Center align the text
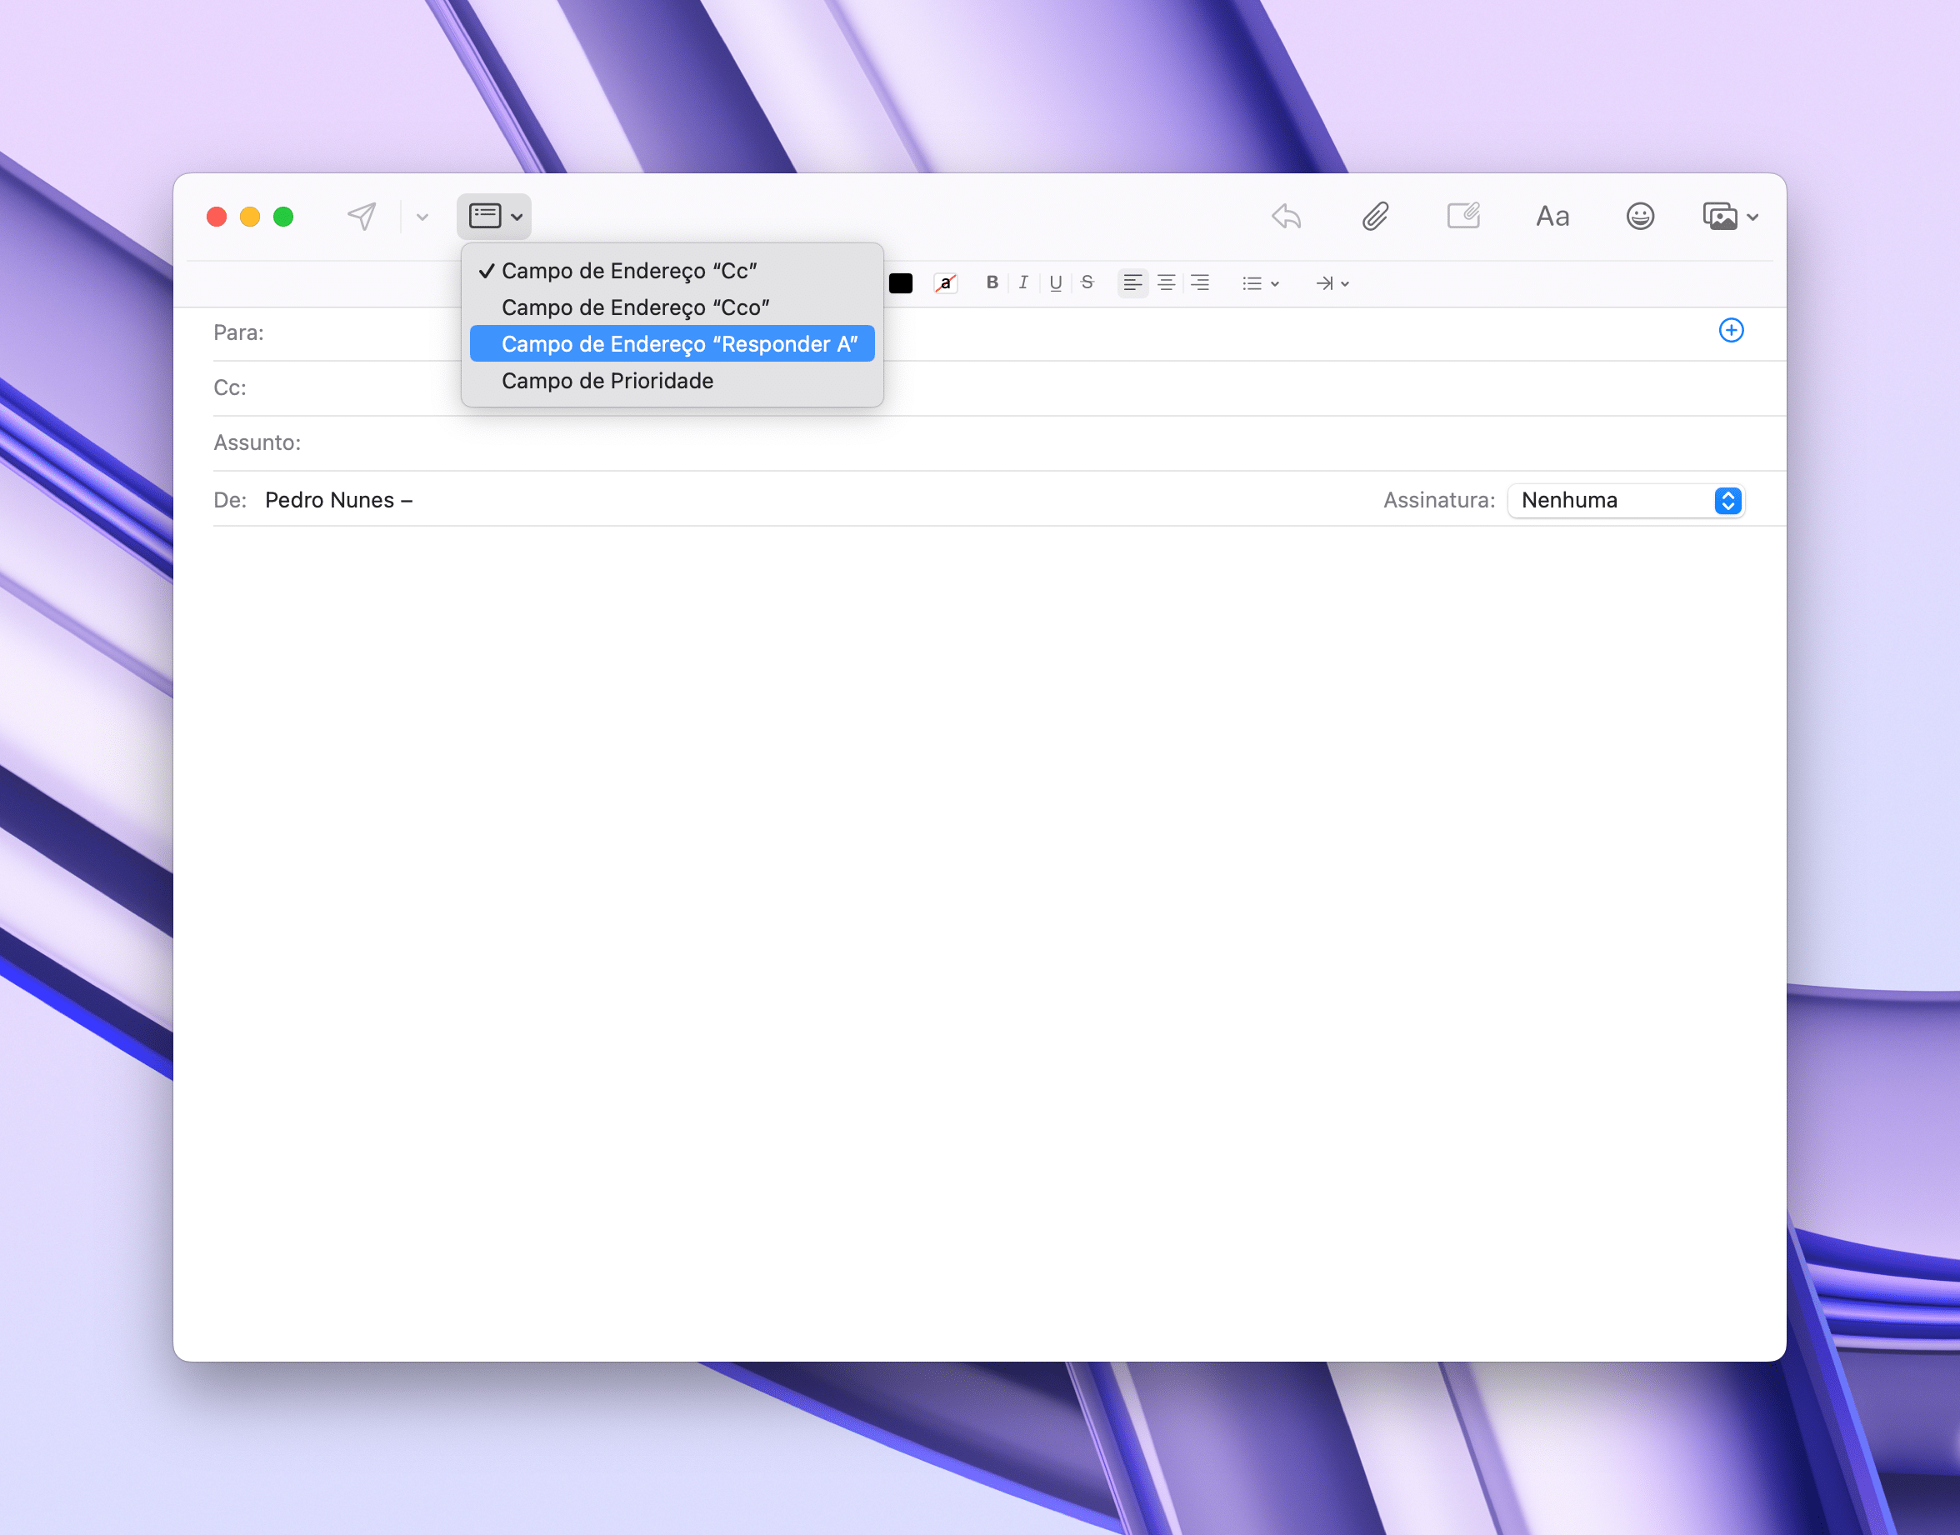This screenshot has width=1960, height=1535. [x=1167, y=283]
